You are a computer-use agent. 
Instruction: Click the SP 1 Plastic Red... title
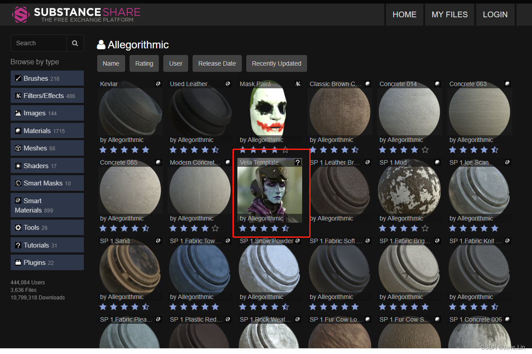point(195,319)
